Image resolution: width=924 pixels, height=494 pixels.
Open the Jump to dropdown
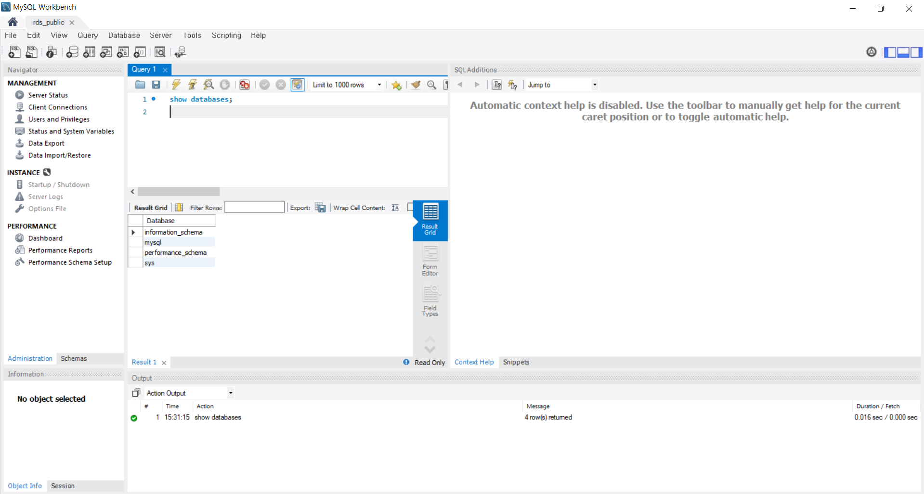pos(595,85)
